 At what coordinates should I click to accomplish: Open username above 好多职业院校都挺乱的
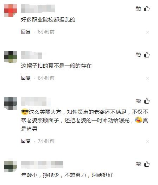(38, 8)
